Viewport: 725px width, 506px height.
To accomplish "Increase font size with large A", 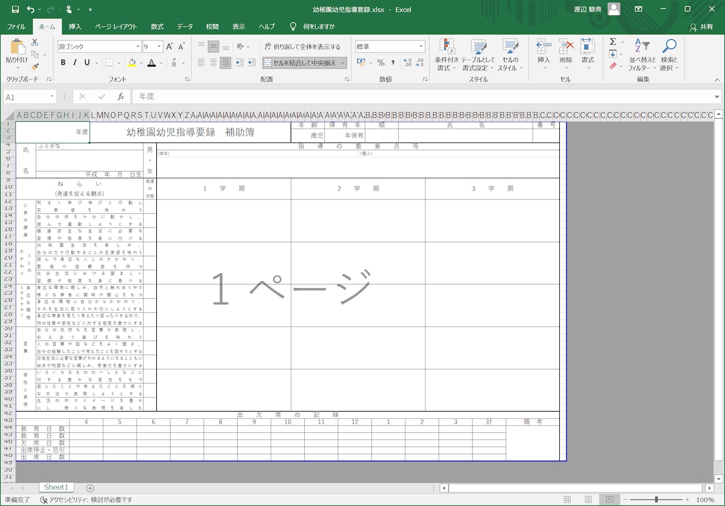I will click(x=170, y=46).
